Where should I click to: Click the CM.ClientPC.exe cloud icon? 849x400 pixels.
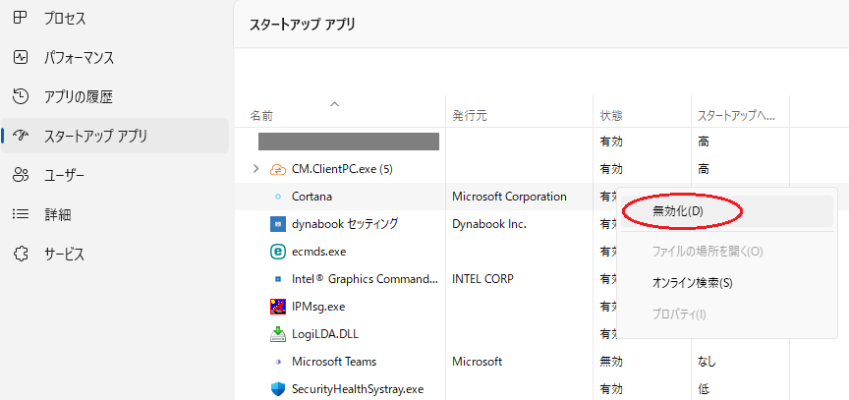277,169
